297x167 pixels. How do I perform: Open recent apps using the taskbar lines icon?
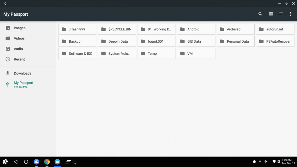[x=68, y=162]
